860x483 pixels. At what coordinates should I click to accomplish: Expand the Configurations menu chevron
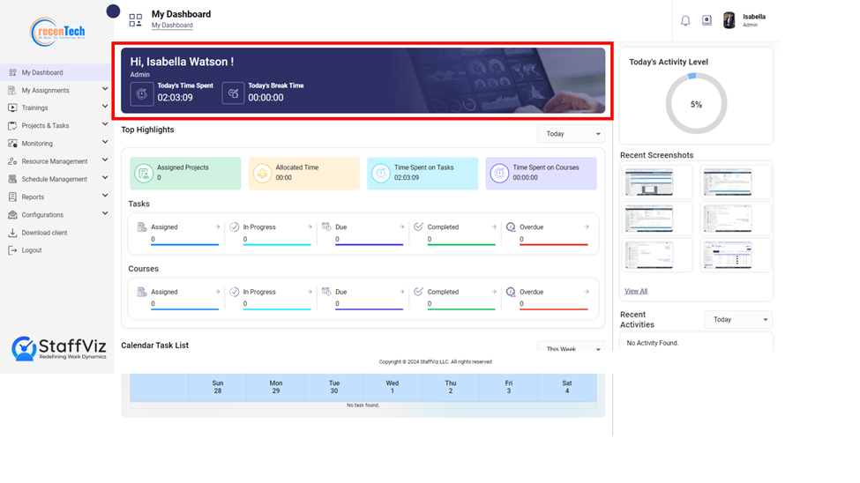point(105,213)
